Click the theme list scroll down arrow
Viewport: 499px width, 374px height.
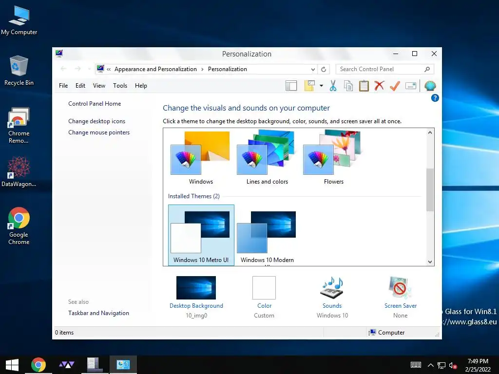coord(430,262)
